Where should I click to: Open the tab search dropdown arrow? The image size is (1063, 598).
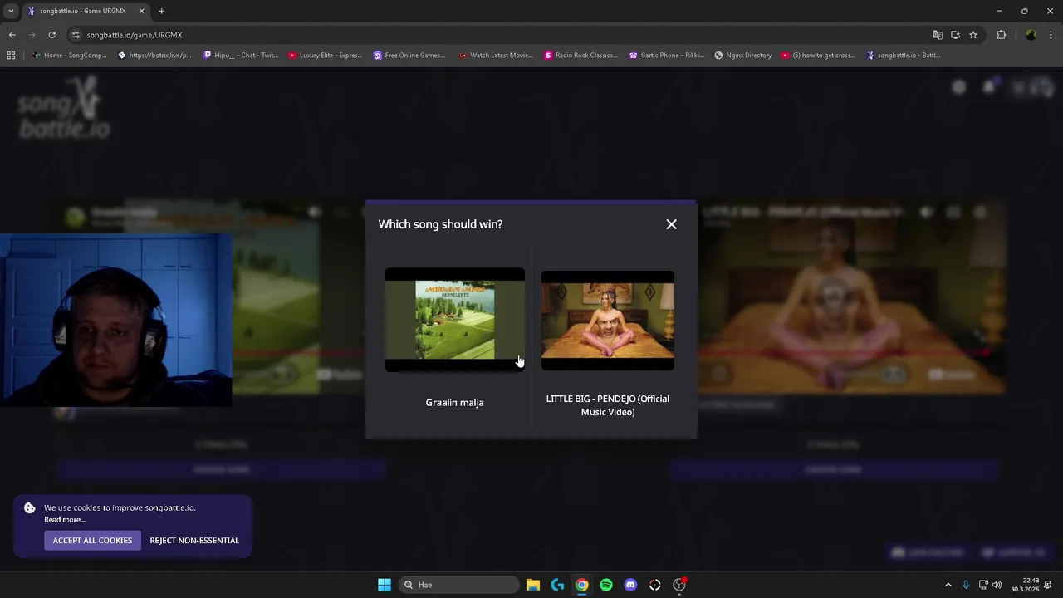point(11,11)
